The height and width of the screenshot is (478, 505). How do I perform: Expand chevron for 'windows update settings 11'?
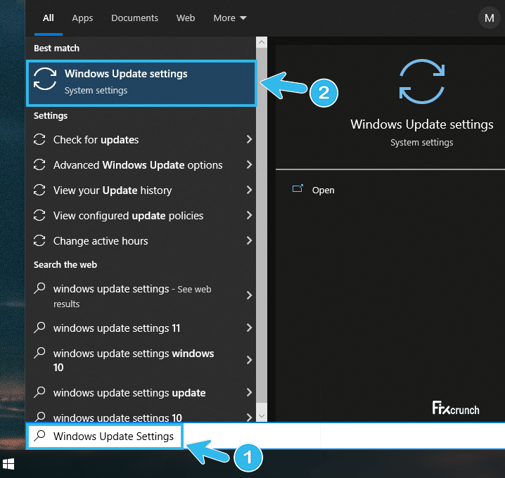pyautogui.click(x=249, y=328)
